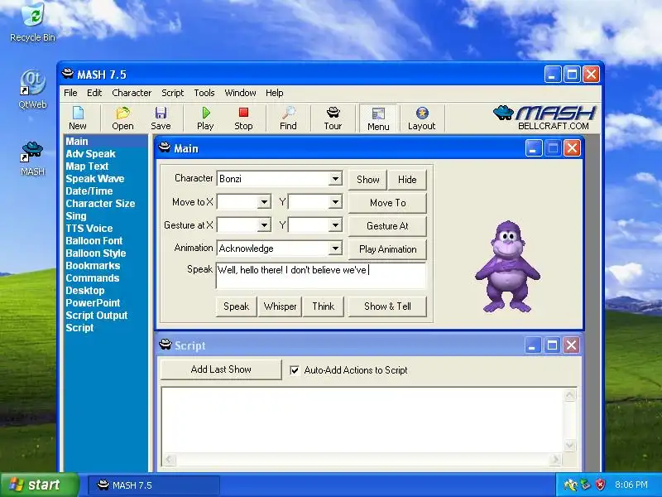Click the Add Last Show button

(221, 369)
